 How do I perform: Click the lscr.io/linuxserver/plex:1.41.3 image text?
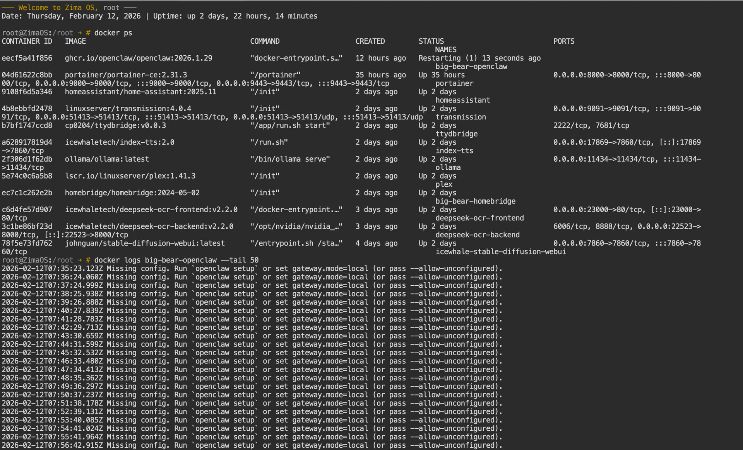[130, 176]
